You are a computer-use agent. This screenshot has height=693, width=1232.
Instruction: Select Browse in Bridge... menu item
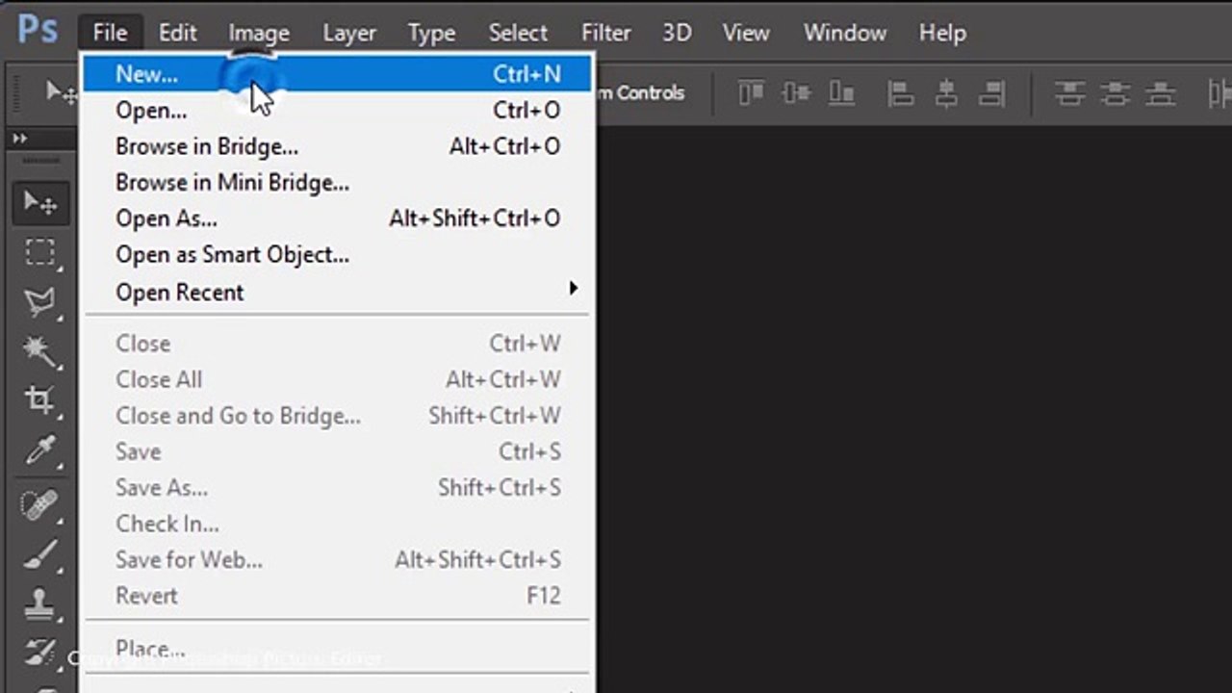[207, 146]
